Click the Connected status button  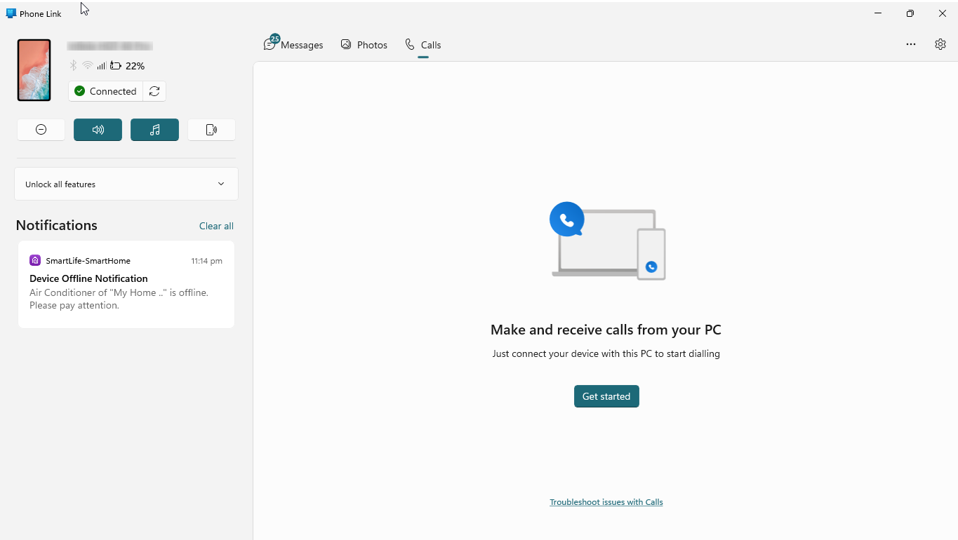(x=105, y=91)
